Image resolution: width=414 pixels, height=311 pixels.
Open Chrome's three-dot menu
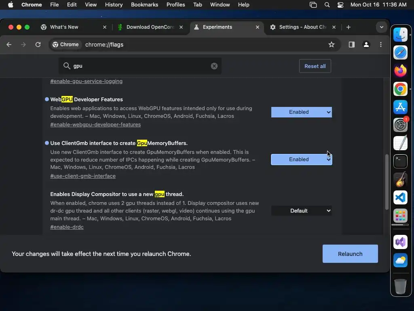pyautogui.click(x=380, y=45)
